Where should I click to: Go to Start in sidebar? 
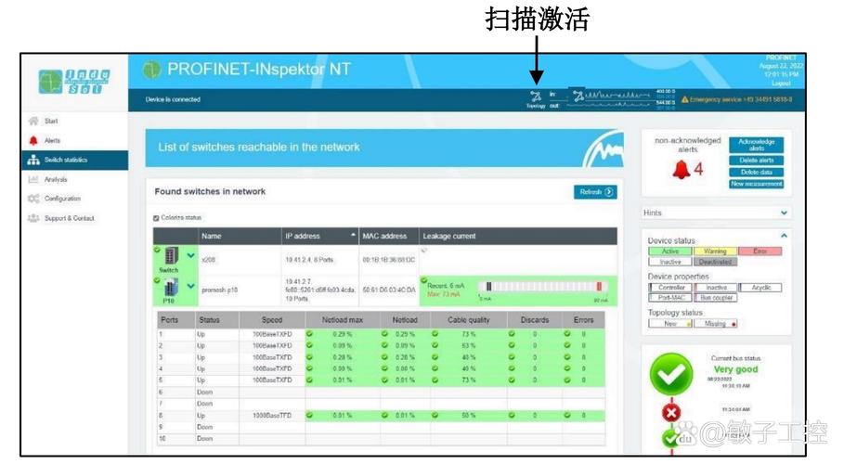pyautogui.click(x=75, y=122)
